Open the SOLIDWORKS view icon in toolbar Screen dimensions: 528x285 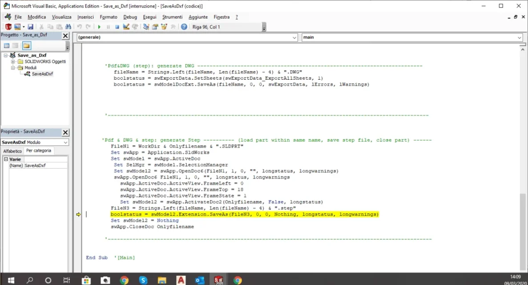pos(8,27)
